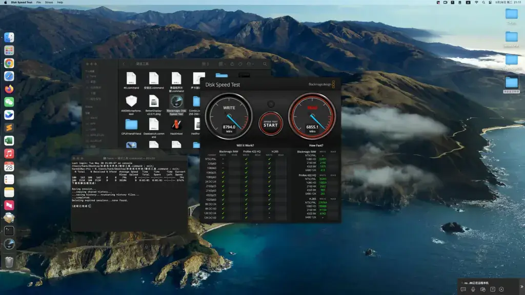Select Hackintool app in Finder window

pos(176,127)
